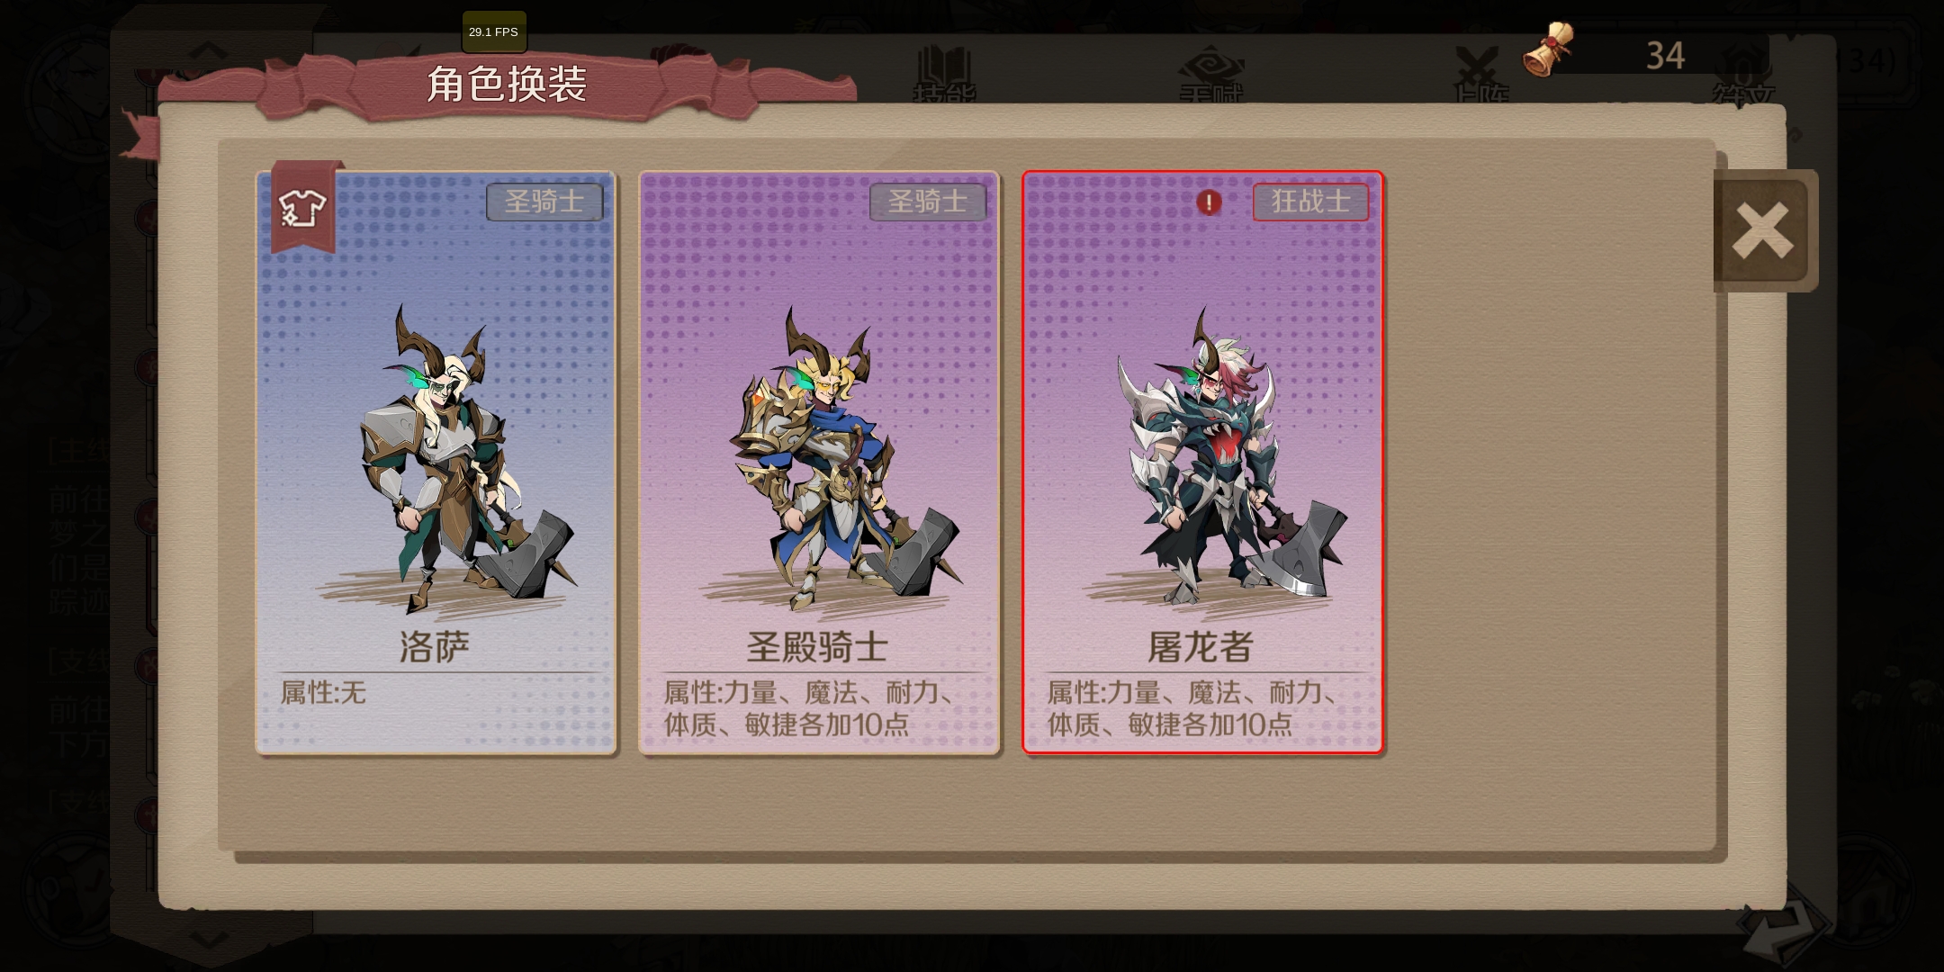Image resolution: width=1944 pixels, height=972 pixels.
Task: Click the 屠龙者 attribute bonus description
Action: click(x=1192, y=708)
